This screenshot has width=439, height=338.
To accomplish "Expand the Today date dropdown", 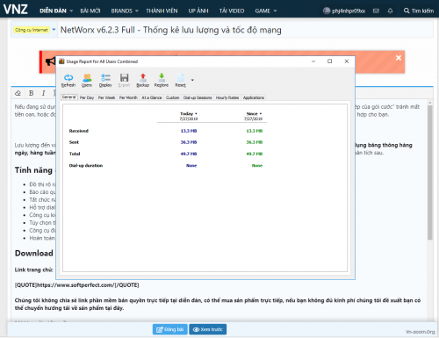I will (x=196, y=113).
